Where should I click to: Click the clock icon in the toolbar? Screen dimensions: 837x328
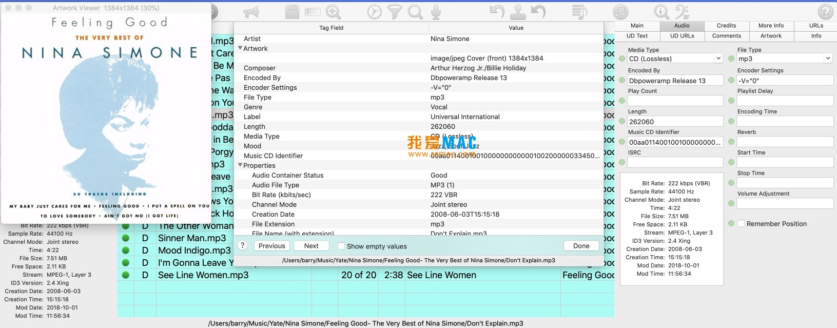[374, 11]
